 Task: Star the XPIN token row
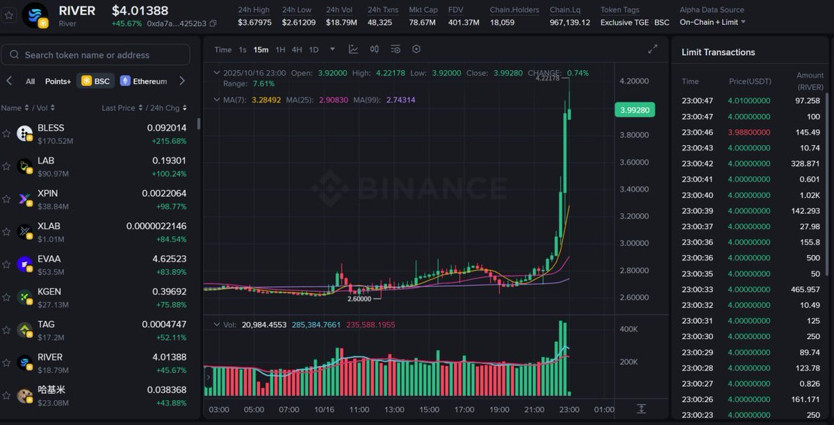(6, 199)
